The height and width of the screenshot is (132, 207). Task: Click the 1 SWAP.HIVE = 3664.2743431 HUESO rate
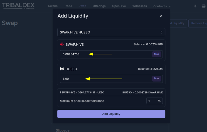[x=82, y=92]
